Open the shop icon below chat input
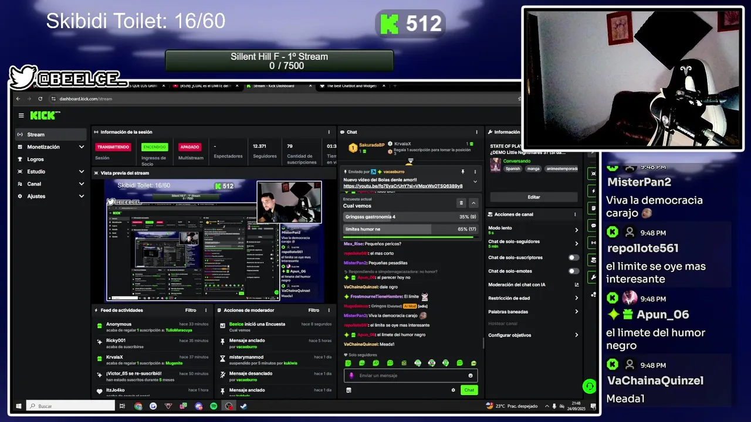The height and width of the screenshot is (422, 751). (x=349, y=390)
